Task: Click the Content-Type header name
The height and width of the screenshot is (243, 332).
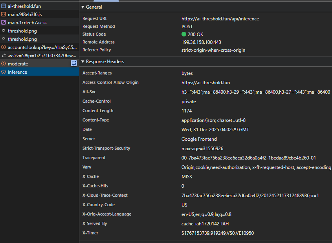Action: click(96, 120)
